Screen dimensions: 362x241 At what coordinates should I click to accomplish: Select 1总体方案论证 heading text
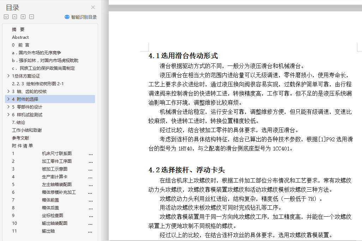pos(26,76)
